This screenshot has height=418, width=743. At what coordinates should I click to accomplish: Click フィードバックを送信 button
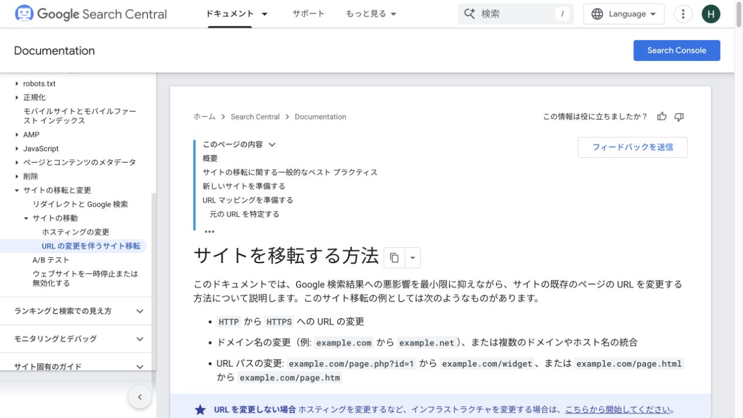[x=633, y=147]
